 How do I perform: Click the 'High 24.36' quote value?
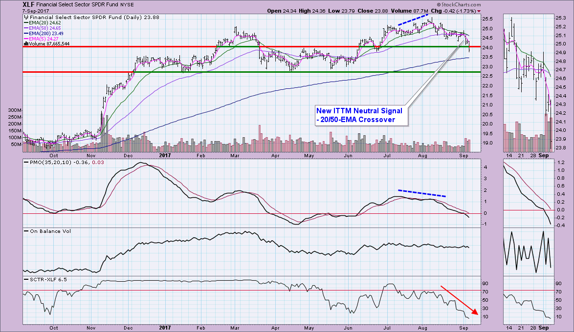pos(312,11)
